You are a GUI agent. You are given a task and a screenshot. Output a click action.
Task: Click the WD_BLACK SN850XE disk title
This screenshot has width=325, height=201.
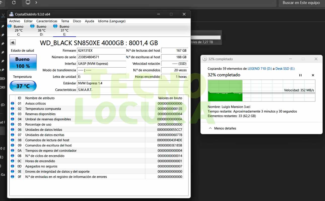(99, 43)
